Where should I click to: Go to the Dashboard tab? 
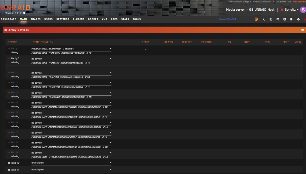9,19
